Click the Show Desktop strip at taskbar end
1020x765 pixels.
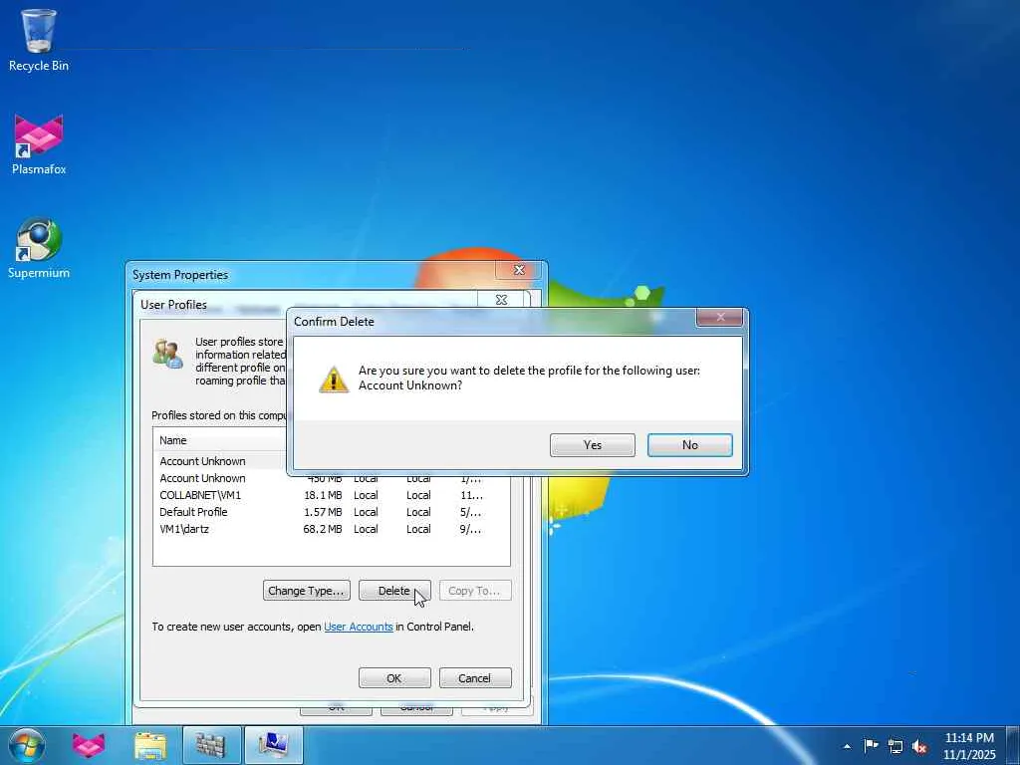pos(1013,745)
